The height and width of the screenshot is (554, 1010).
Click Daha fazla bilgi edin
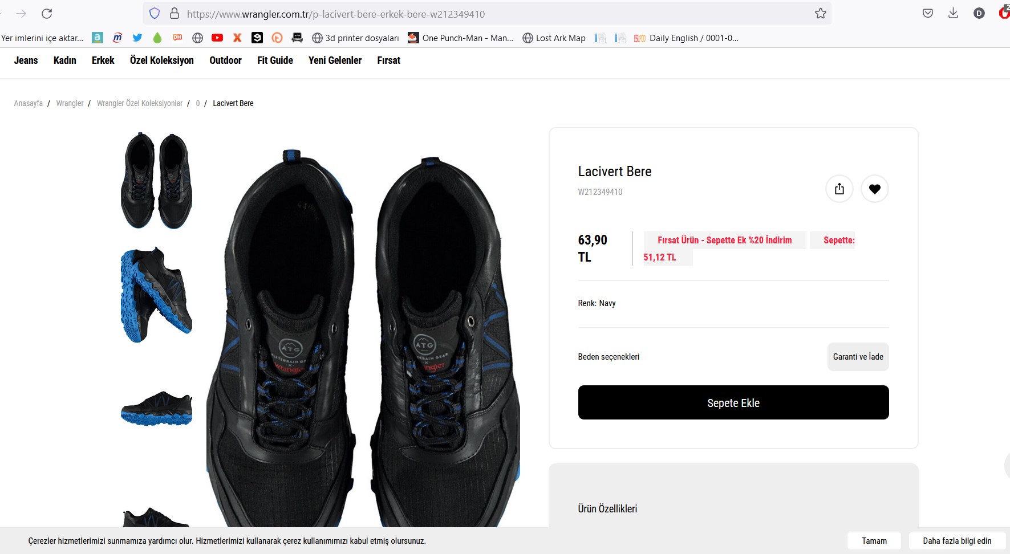956,541
